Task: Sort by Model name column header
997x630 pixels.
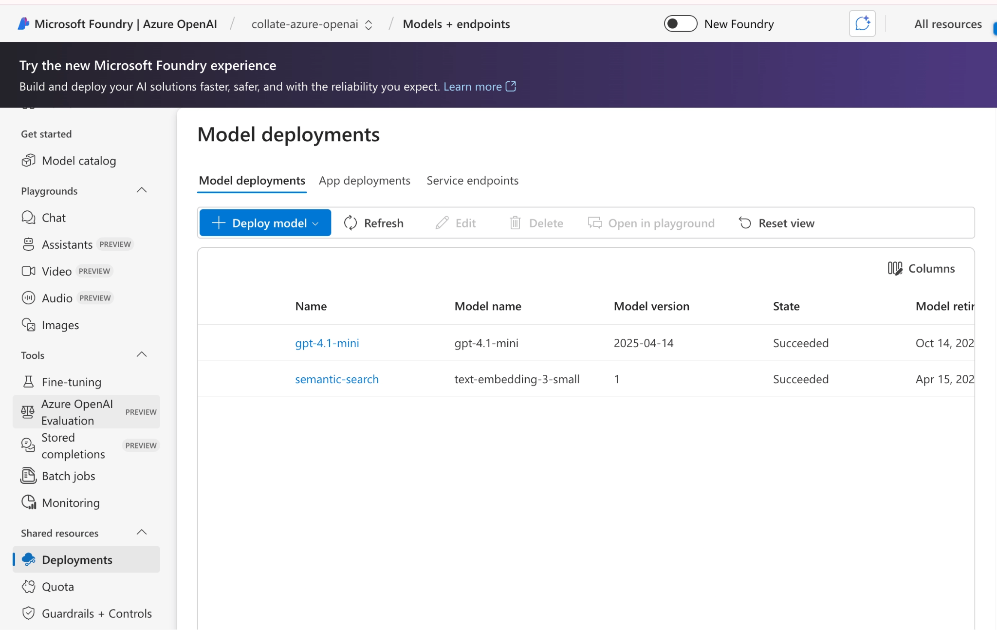Action: point(488,306)
